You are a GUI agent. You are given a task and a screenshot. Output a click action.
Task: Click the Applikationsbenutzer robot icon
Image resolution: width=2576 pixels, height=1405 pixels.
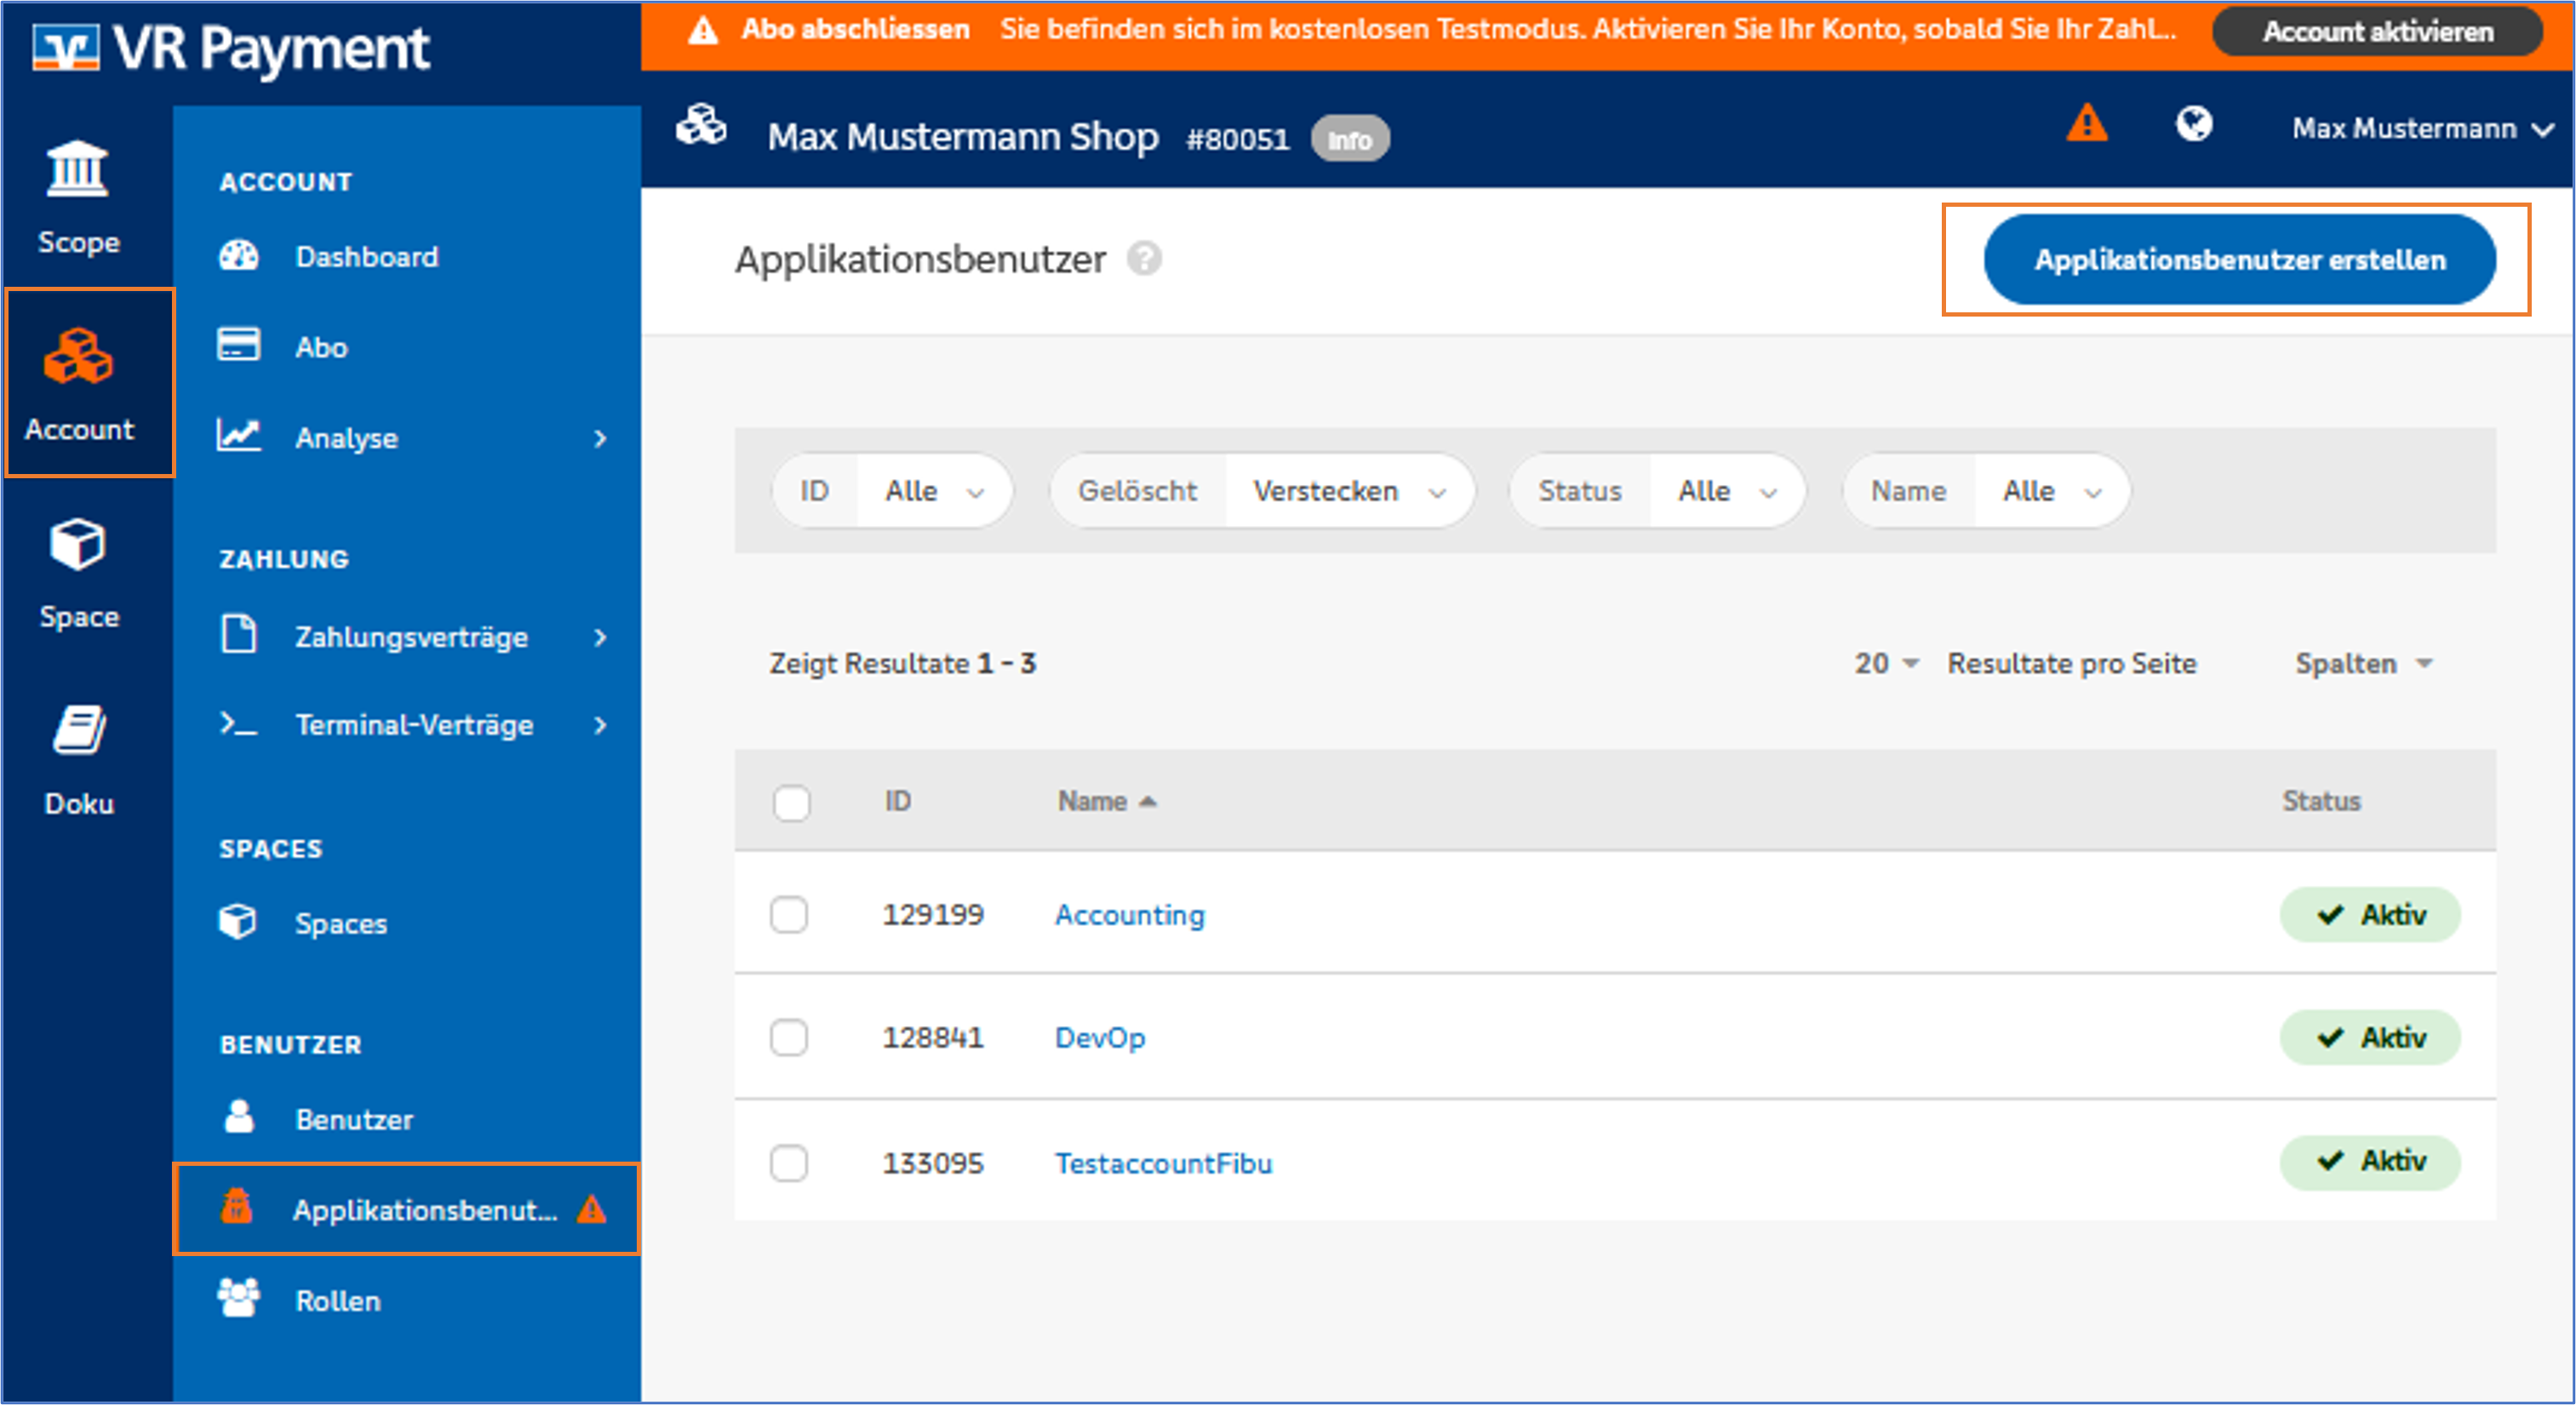237,1207
